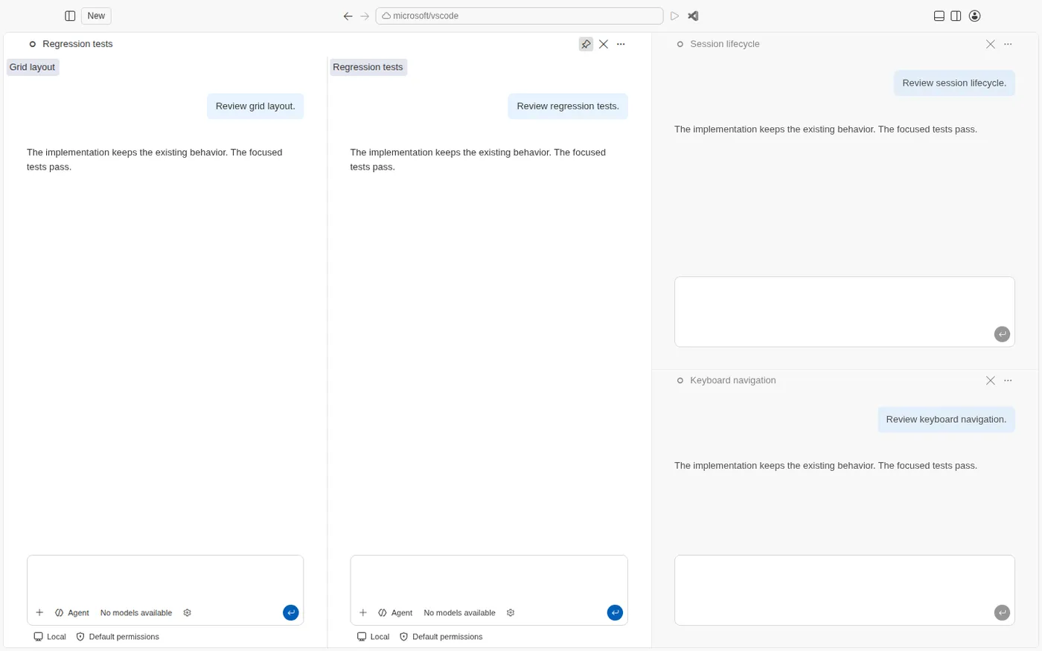Open model picker in Grid layout chat
The image size is (1042, 651).
(136, 613)
